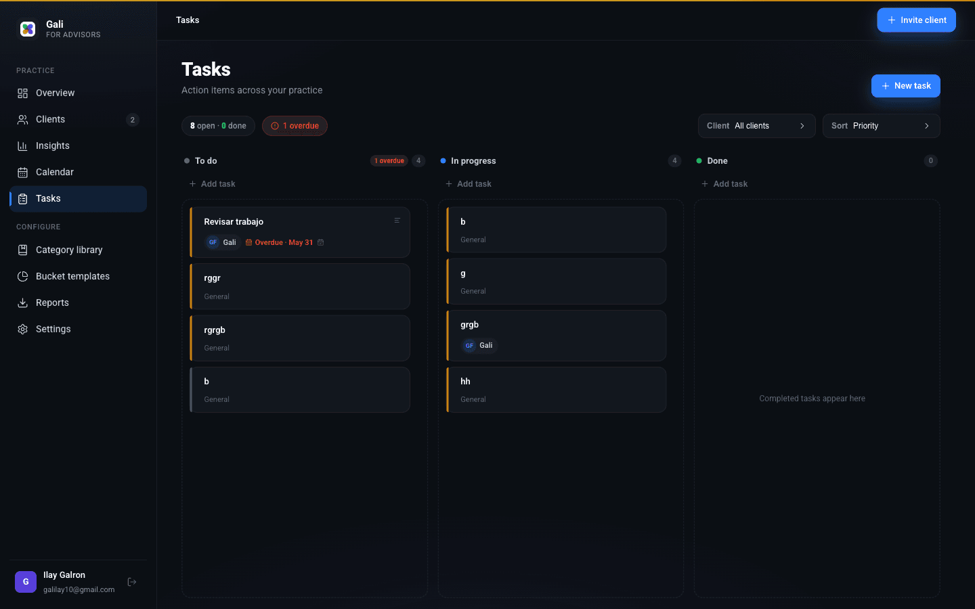Click the notes icon on Revisar trabajo card

397,221
